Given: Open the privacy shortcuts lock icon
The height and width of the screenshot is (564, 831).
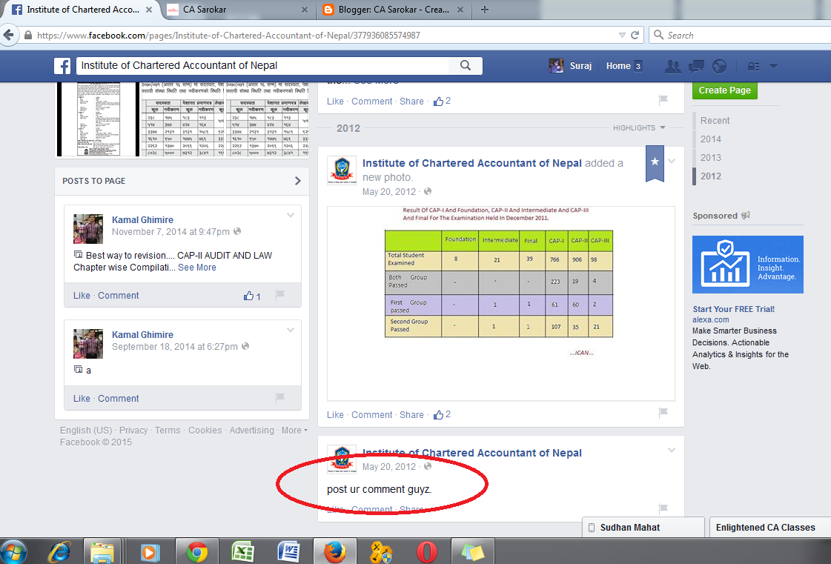Looking at the screenshot, I should point(753,66).
